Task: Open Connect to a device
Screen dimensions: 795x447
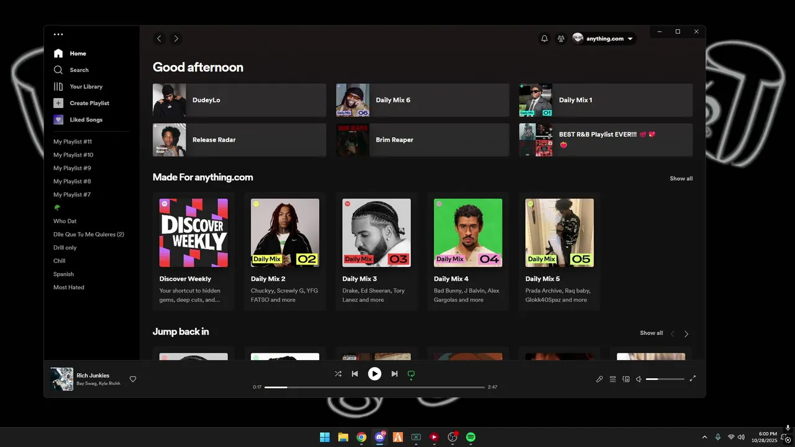Action: (x=626, y=379)
